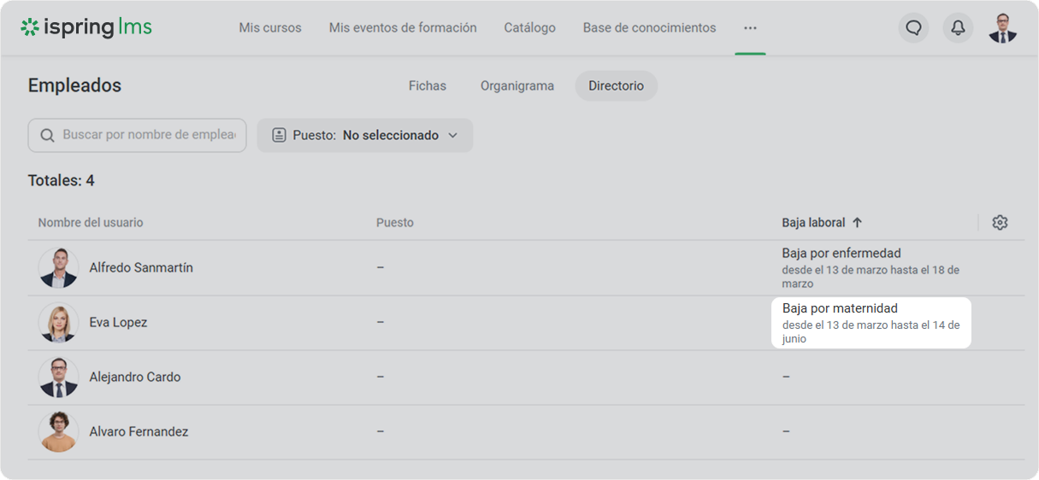Viewport: 1039px width, 480px height.
Task: Expand the Puesto filter dropdown
Action: coord(365,135)
